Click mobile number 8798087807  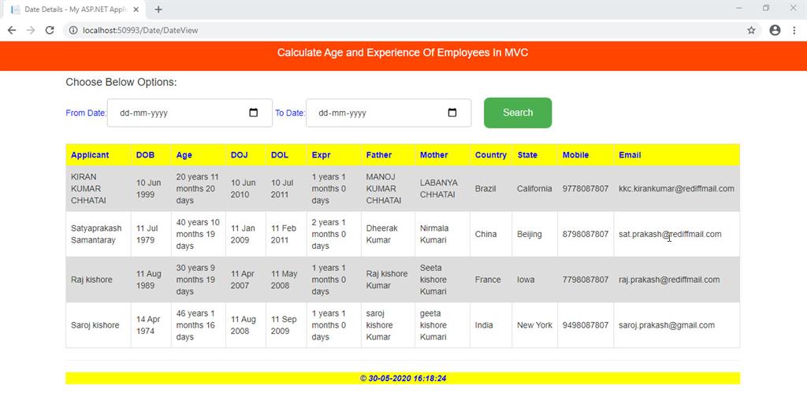point(586,234)
